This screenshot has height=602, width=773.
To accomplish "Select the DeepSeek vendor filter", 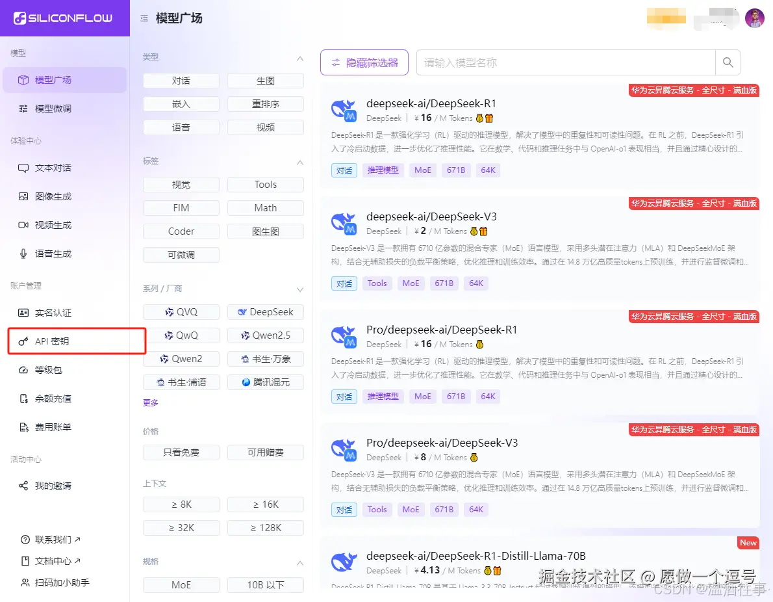I will (x=265, y=311).
